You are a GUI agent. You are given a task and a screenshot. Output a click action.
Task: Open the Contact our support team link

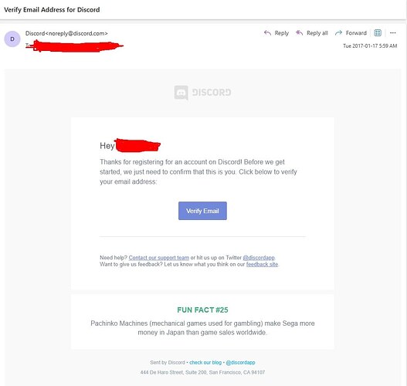click(x=159, y=258)
